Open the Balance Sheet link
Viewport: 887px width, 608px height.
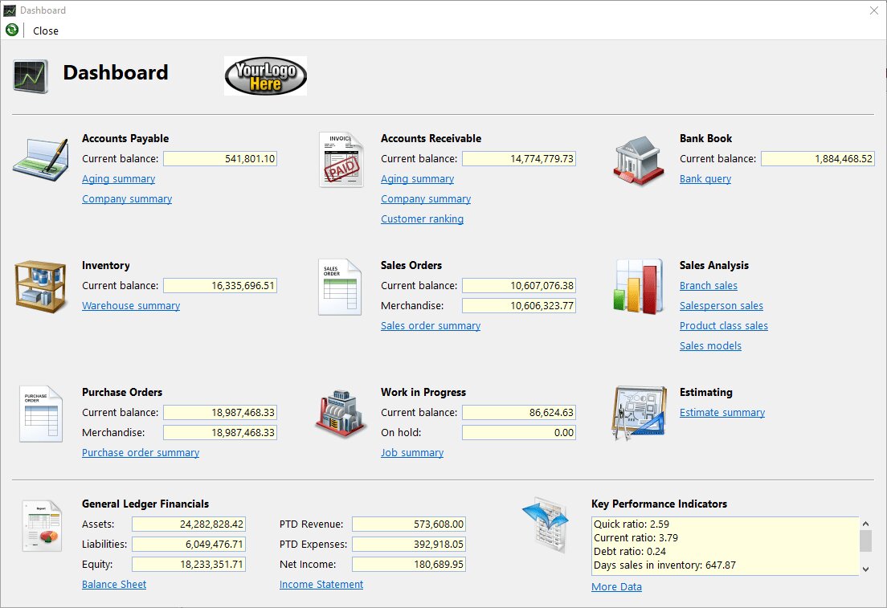[x=114, y=585]
